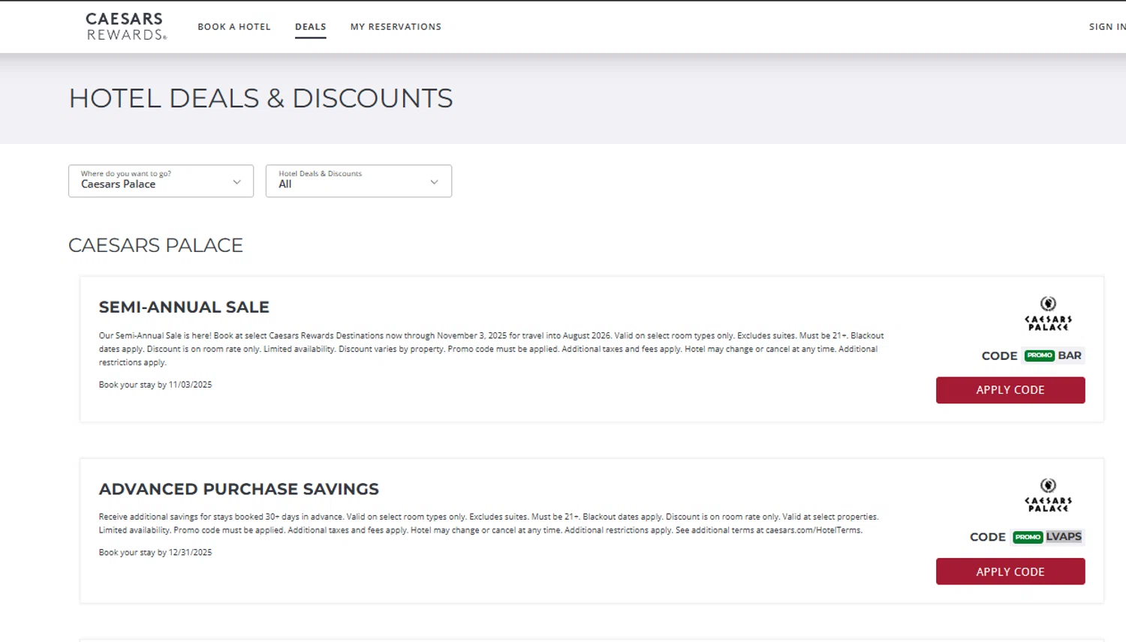1126x642 pixels.
Task: Click the BAR promo code text
Action: (x=1070, y=355)
